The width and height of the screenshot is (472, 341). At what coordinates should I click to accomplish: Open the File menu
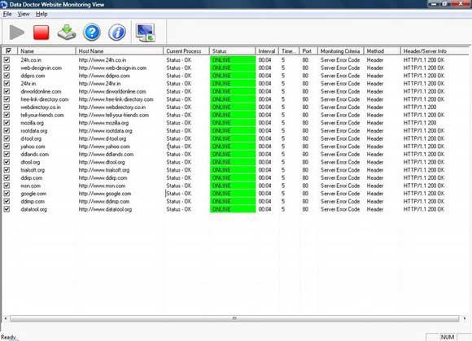(7, 14)
